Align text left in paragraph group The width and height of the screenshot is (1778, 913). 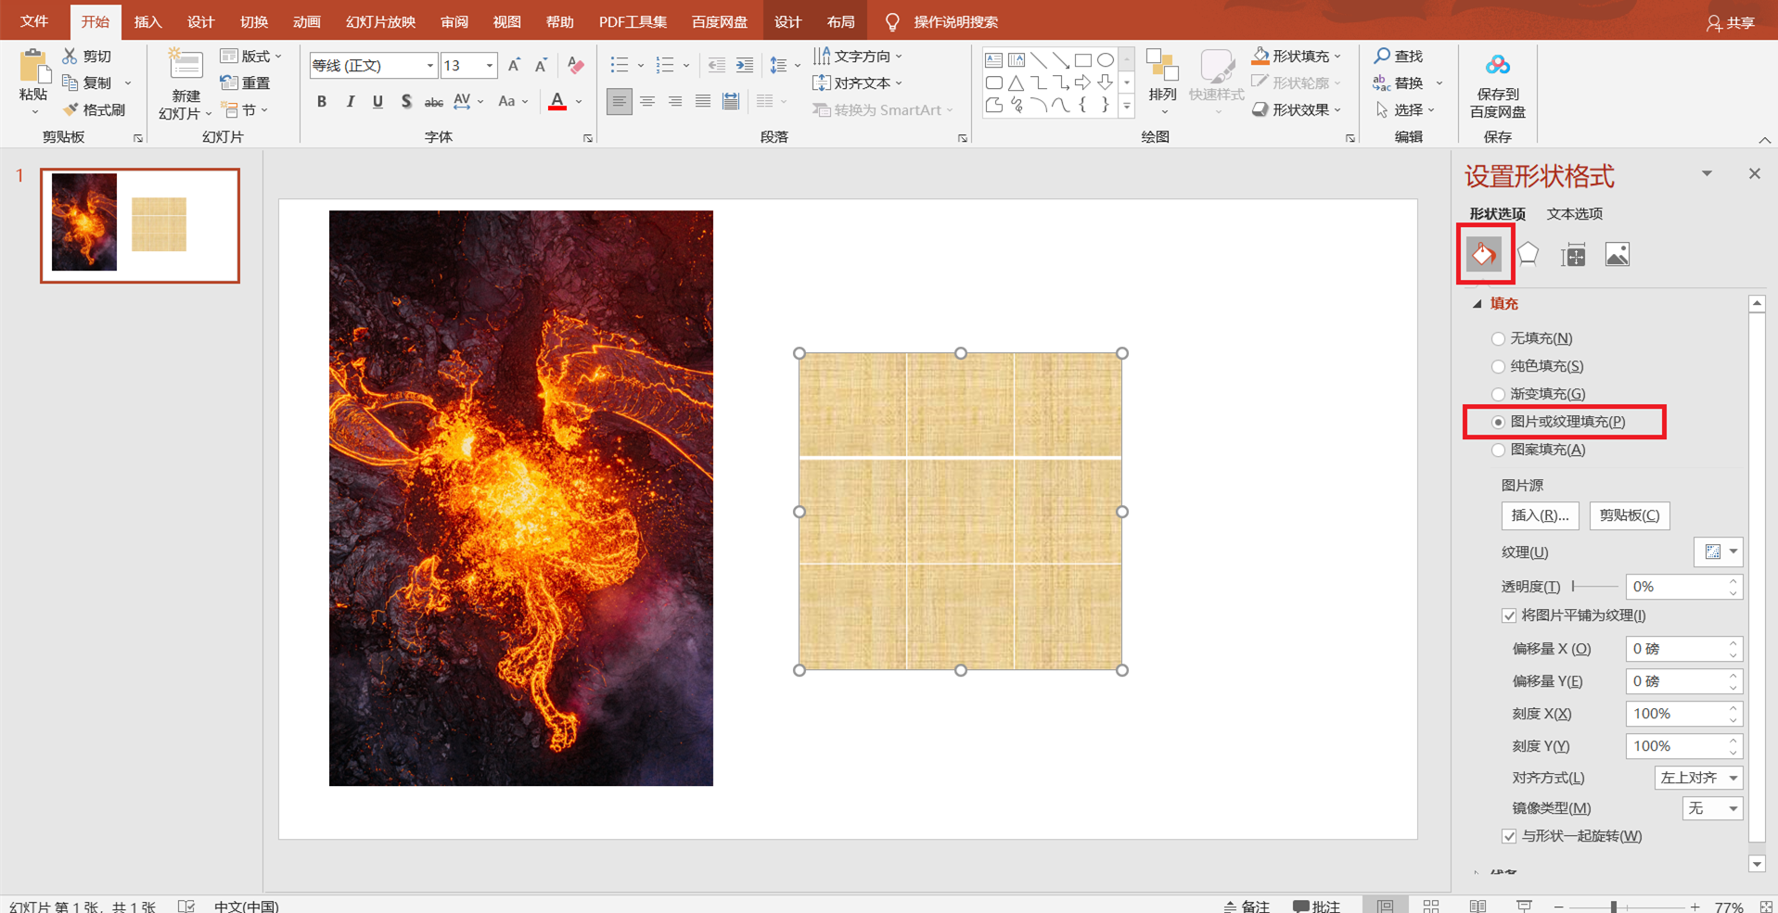pyautogui.click(x=619, y=101)
